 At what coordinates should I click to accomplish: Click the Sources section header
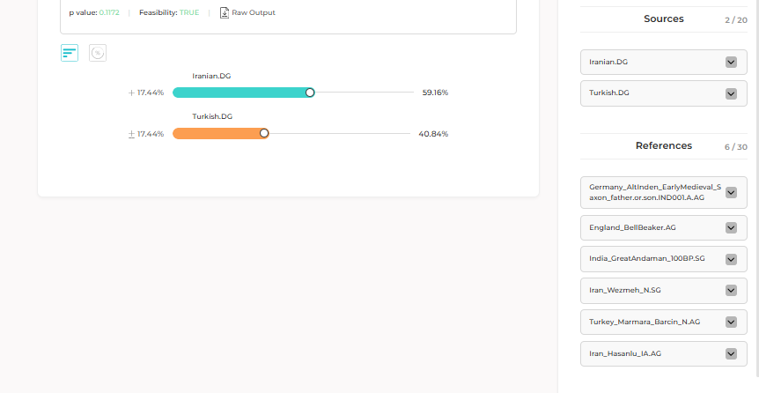pyautogui.click(x=663, y=19)
